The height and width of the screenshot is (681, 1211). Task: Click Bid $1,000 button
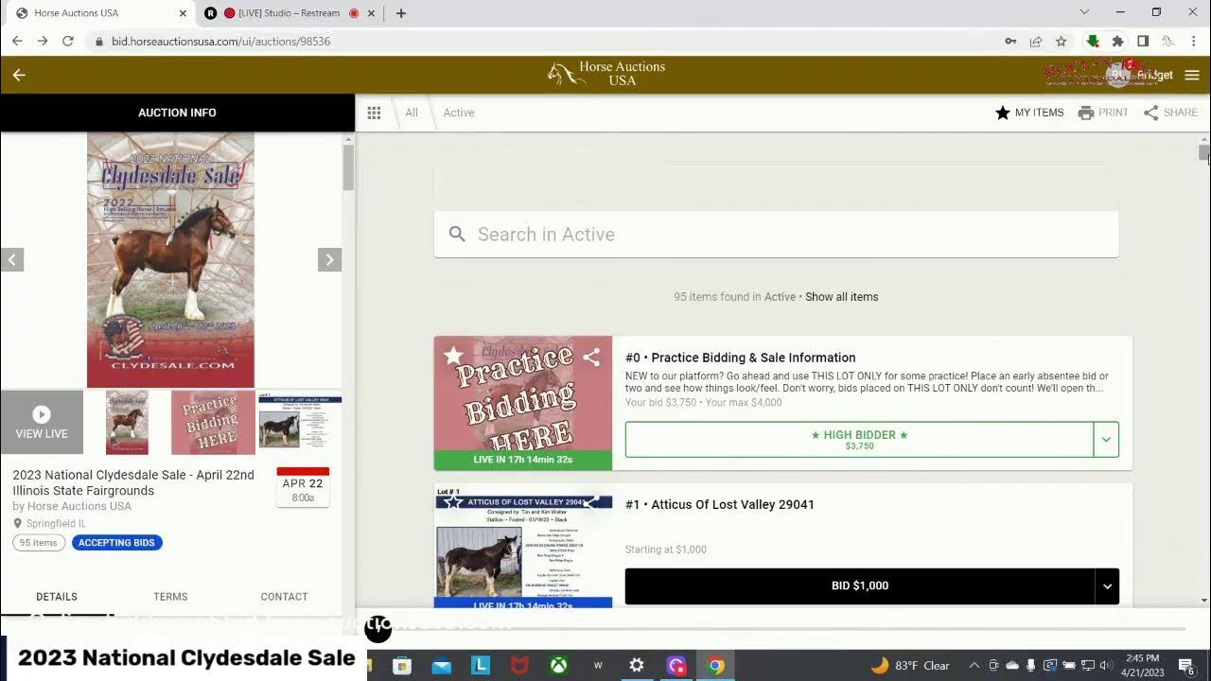860,586
